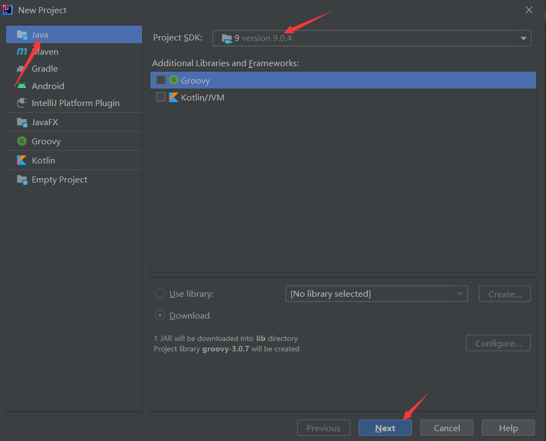Click the green Groovy icon in sidebar
The width and height of the screenshot is (546, 441).
point(22,141)
